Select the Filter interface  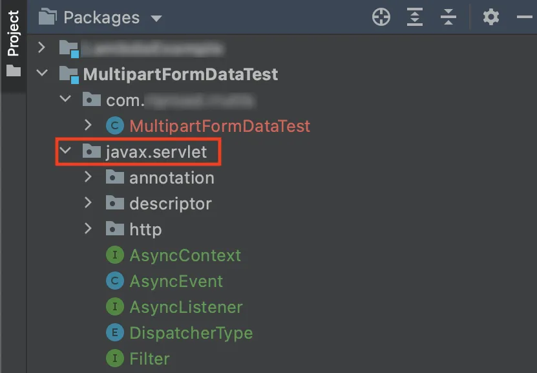point(149,359)
